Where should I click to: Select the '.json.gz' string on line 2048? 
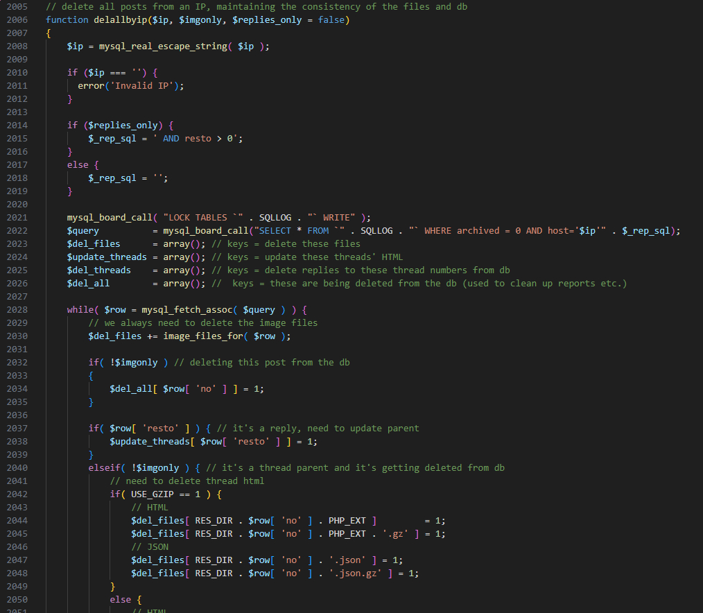(355, 573)
